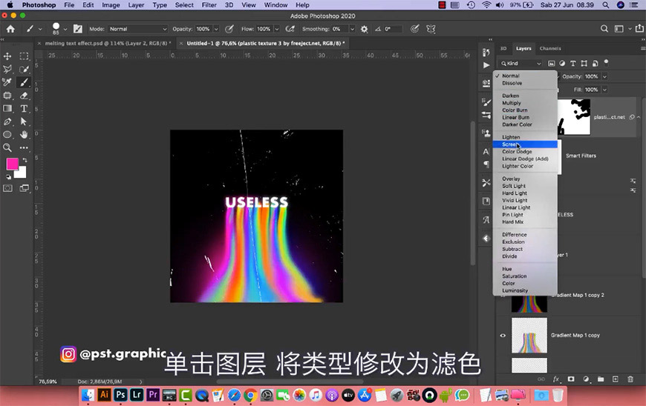Select the Gradient Map 1 copy thumbnail
646x406 pixels.
(529, 336)
